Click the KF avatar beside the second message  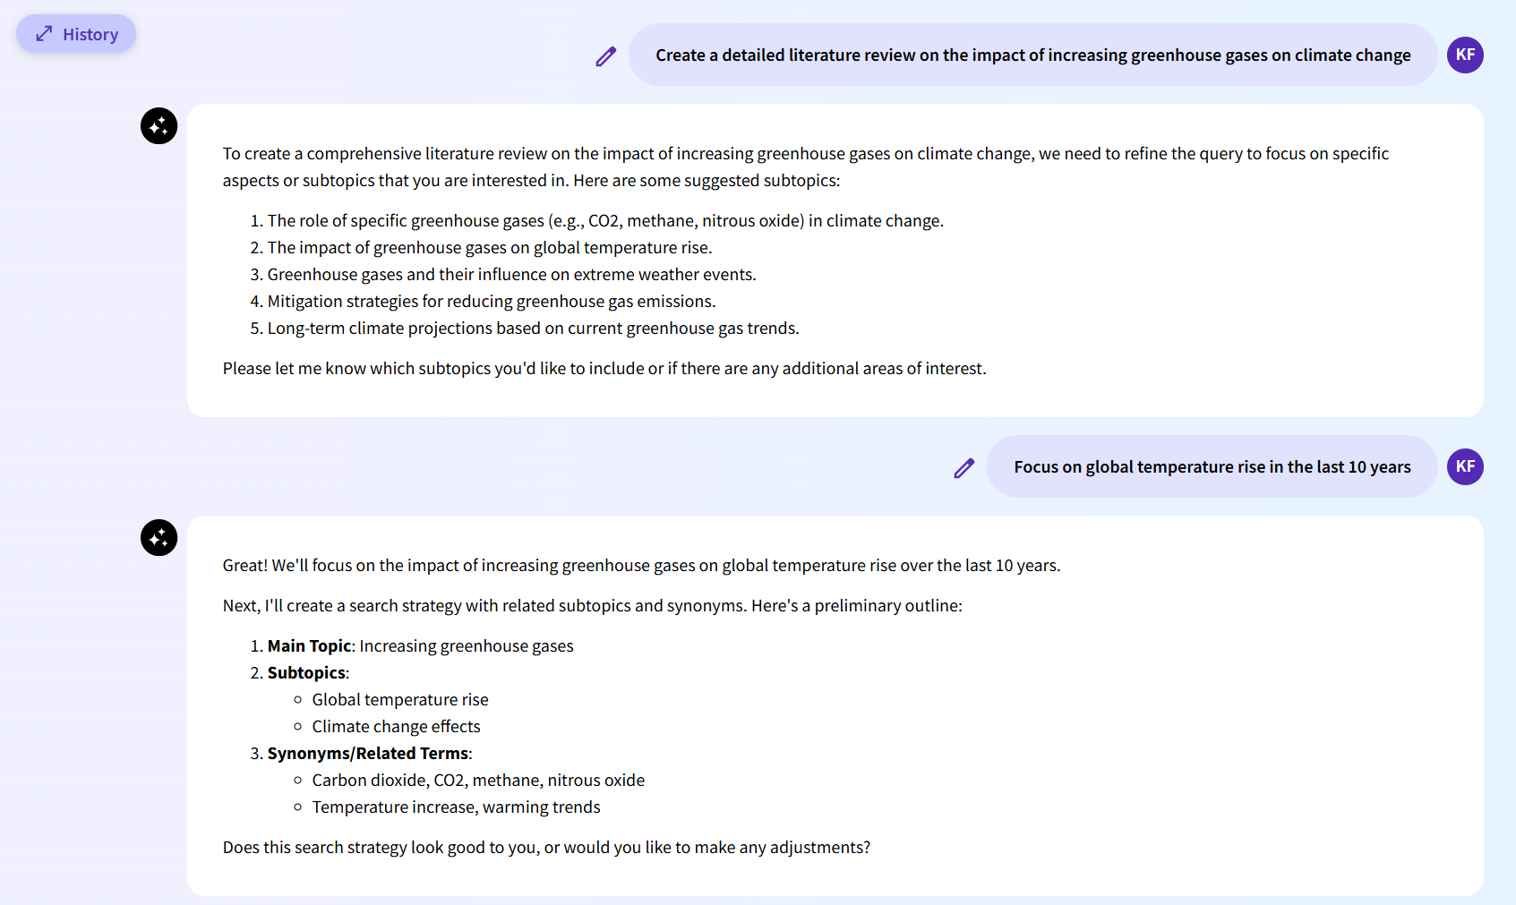tap(1465, 466)
